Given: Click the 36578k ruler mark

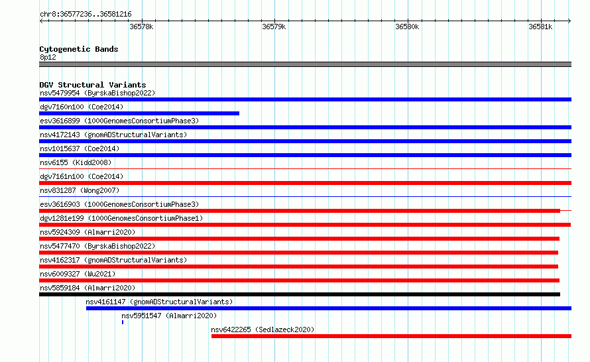Looking at the screenshot, I should click(141, 27).
